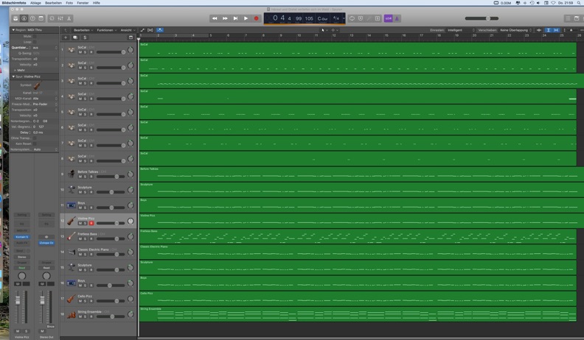
Task: Expand the Mehr disclosure triangle
Action: [15, 70]
